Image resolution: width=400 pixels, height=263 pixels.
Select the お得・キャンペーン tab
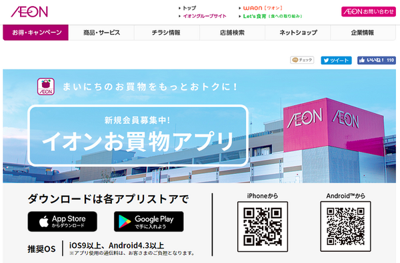36,33
